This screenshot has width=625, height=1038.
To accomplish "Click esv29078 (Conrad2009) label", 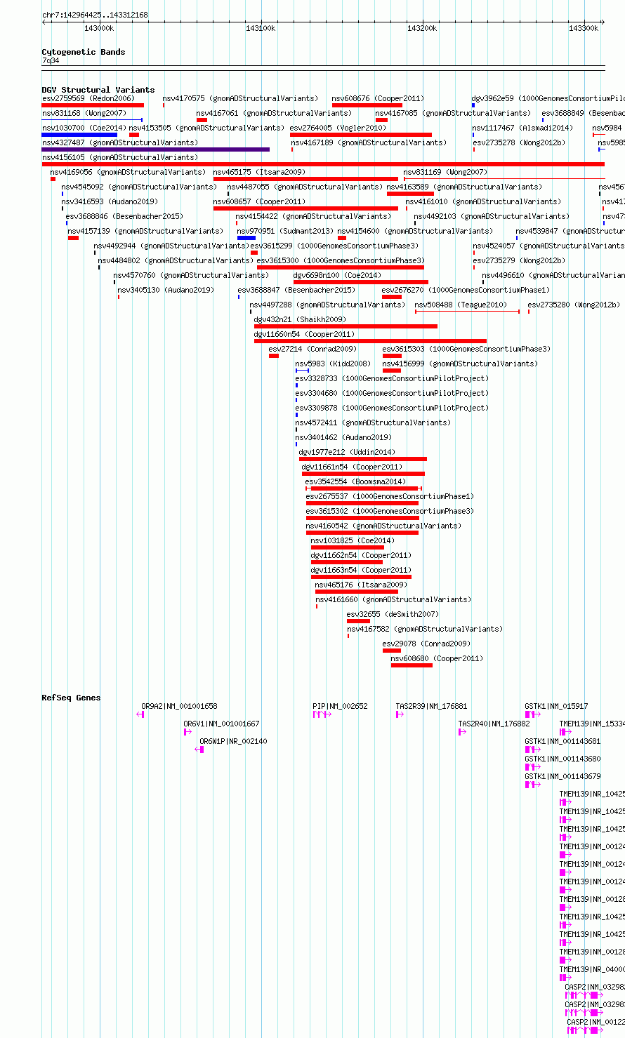I will [426, 644].
